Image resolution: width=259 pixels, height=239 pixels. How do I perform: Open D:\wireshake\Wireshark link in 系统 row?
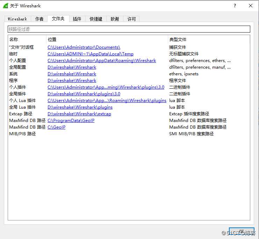coord(72,74)
